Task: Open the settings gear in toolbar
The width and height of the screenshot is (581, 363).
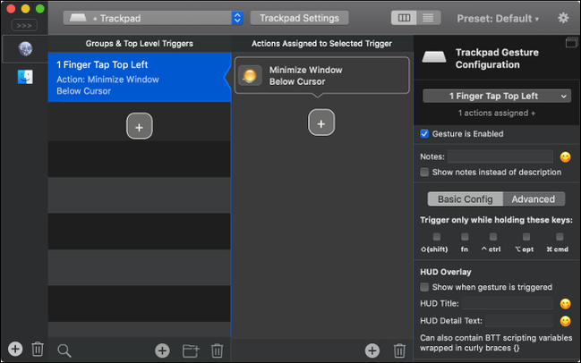Action: pos(563,18)
